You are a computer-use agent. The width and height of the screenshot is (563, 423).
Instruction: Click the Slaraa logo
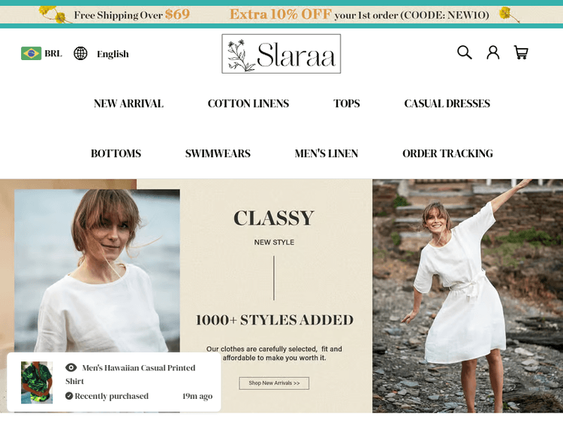point(281,54)
